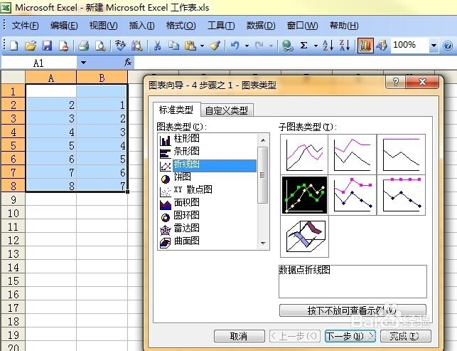This screenshot has width=457, height=351.
Task: Open the 帮助(H) menu
Action: tap(344, 26)
